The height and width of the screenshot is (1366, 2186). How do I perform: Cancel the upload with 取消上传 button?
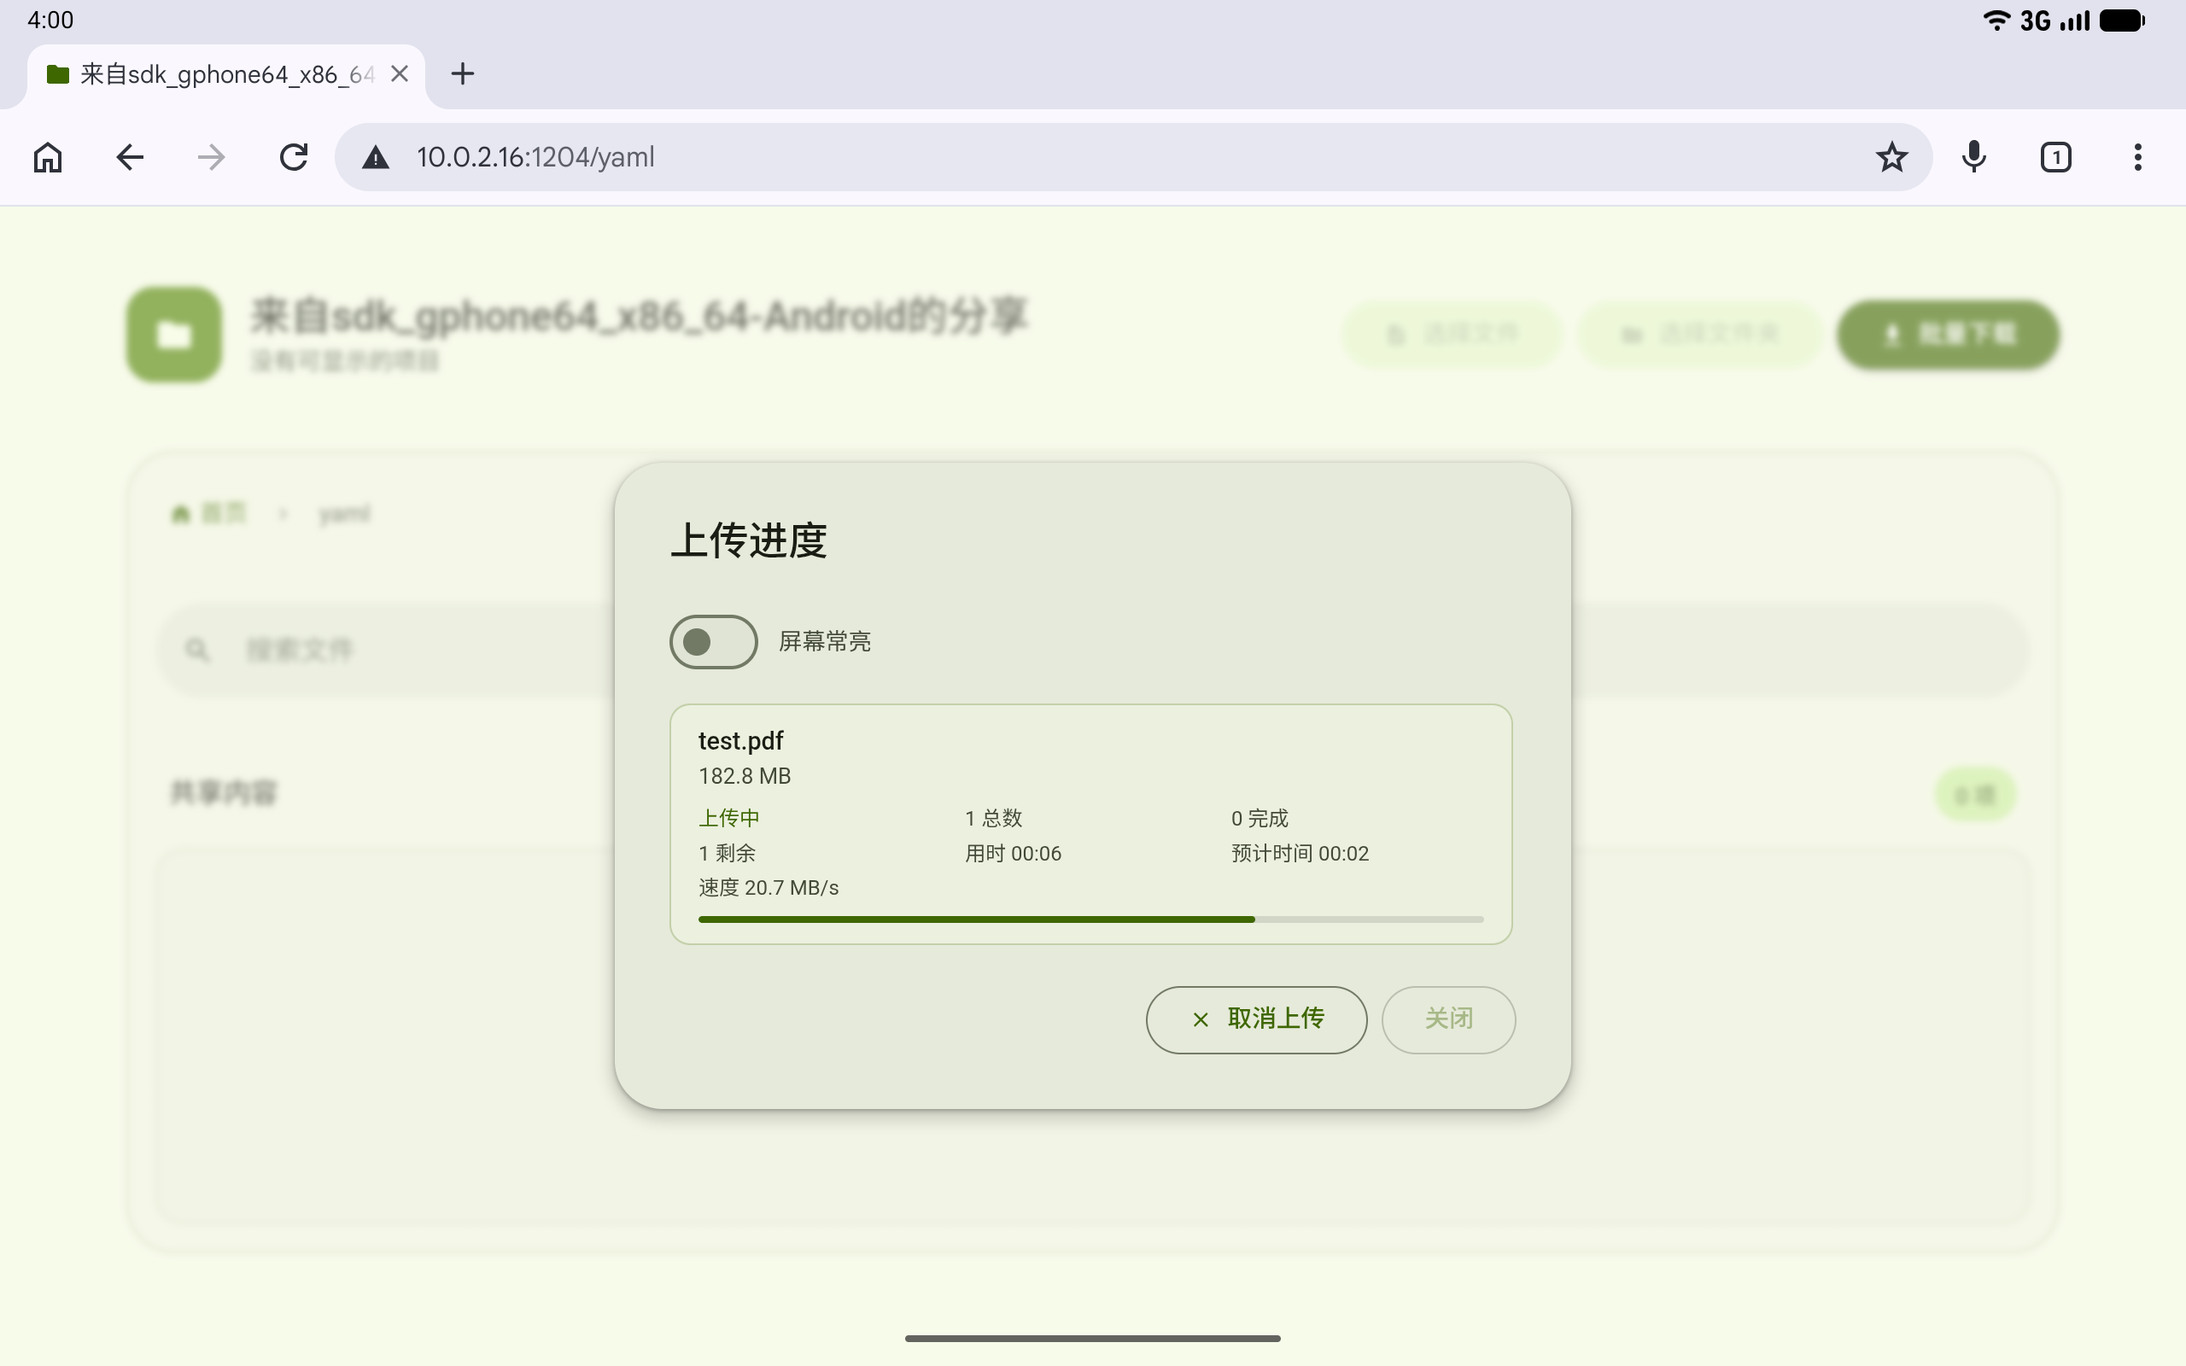(1255, 1019)
